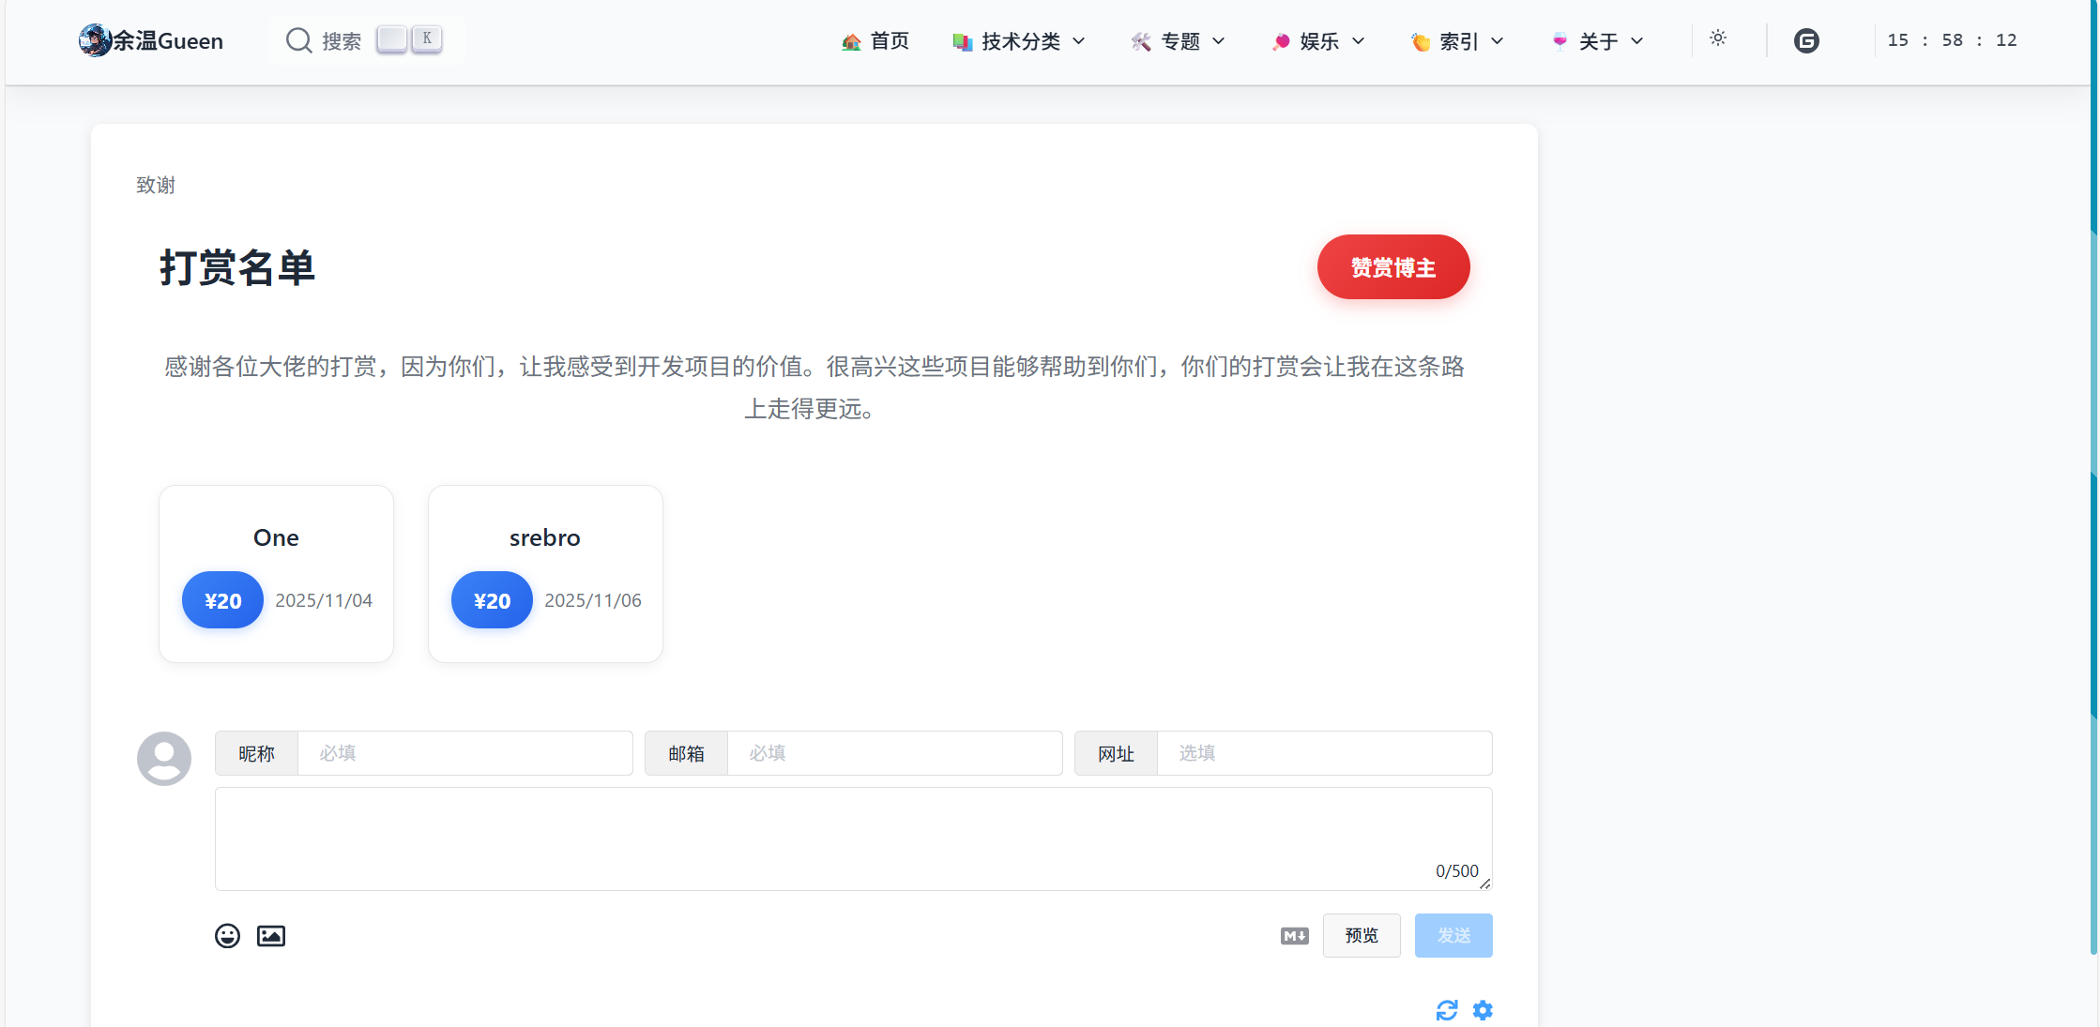Refresh comments with the reload icon
This screenshot has height=1027, width=2100.
click(x=1446, y=1010)
